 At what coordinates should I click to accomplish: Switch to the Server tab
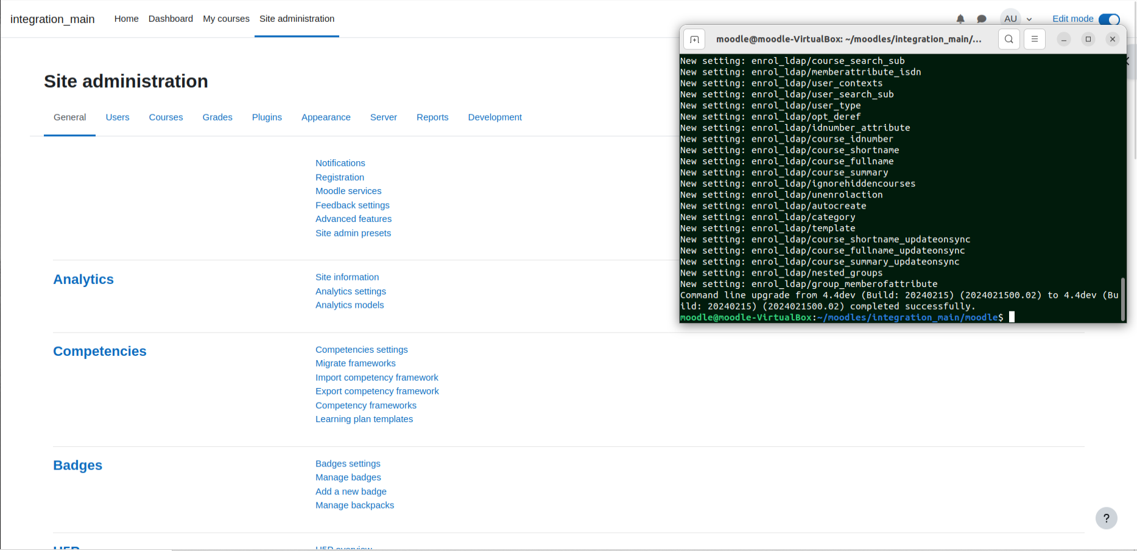point(384,117)
